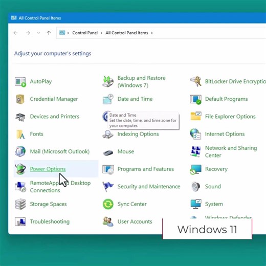Open the Storage Spaces link

[x=48, y=204]
